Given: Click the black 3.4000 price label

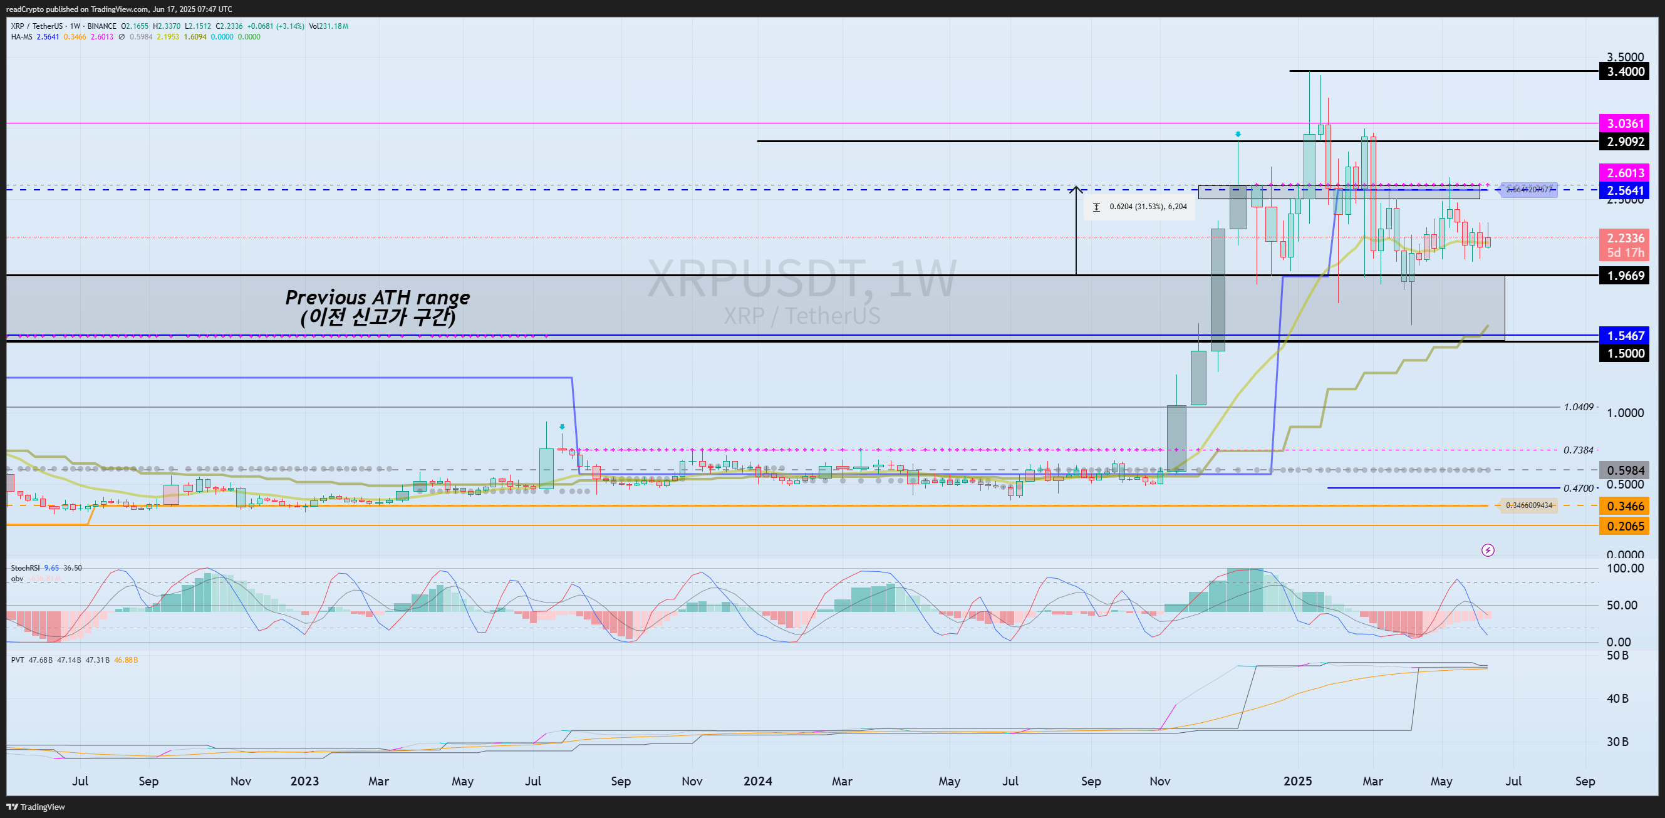Looking at the screenshot, I should [1625, 71].
